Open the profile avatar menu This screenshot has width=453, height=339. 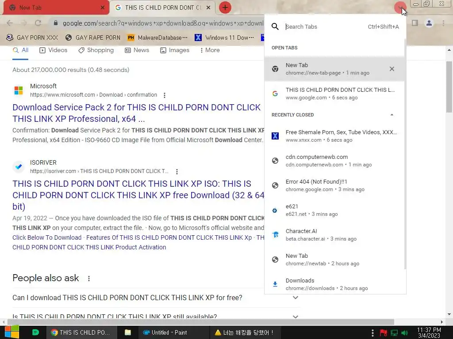429,23
